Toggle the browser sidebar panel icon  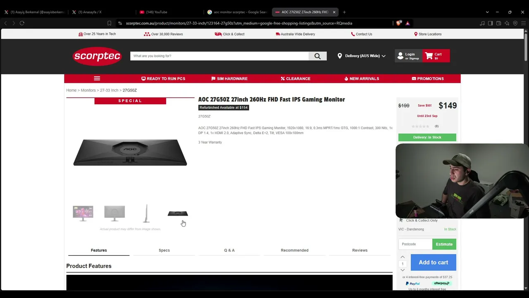[x=490, y=23]
